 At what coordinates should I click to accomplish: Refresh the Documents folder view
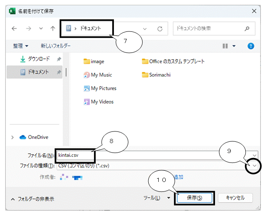pyautogui.click(x=160, y=29)
